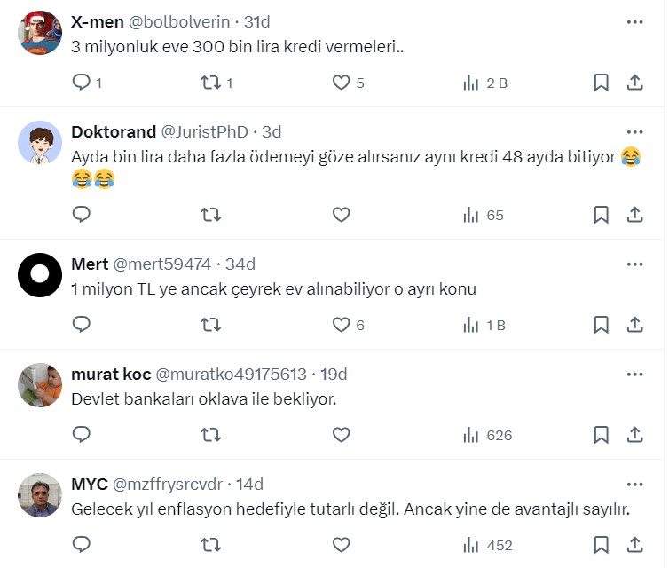Screen dimensions: 669x568
Task: Reply to X-men's tweet
Action: (x=82, y=83)
